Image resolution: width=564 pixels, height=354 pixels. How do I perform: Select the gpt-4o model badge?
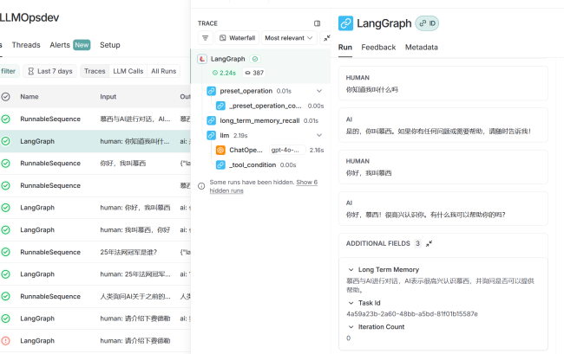287,150
